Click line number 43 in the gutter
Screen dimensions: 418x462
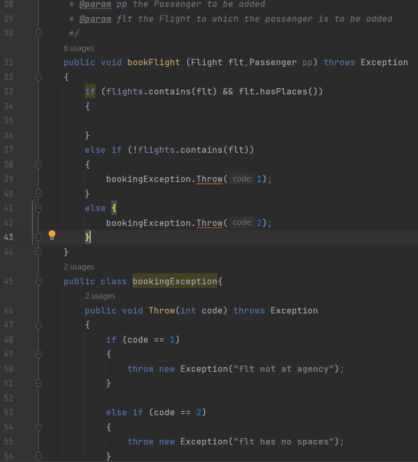pyautogui.click(x=8, y=237)
